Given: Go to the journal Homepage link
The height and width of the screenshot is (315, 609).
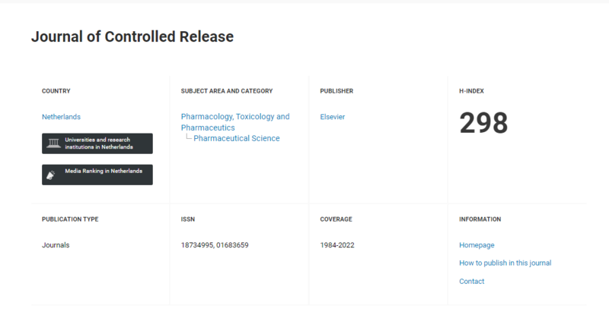Looking at the screenshot, I should 477,245.
